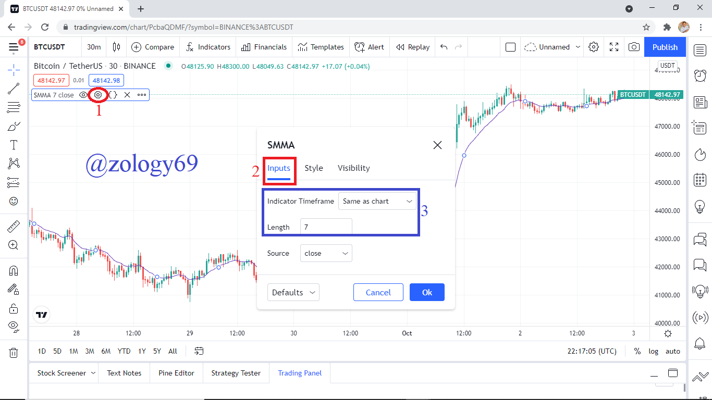
Task: Publish the chart idea
Action: pos(665,47)
